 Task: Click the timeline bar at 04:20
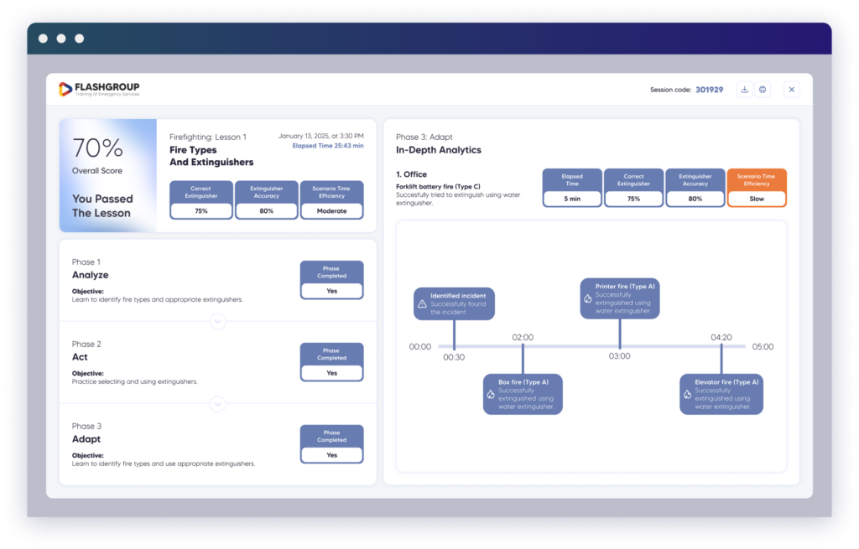(721, 347)
